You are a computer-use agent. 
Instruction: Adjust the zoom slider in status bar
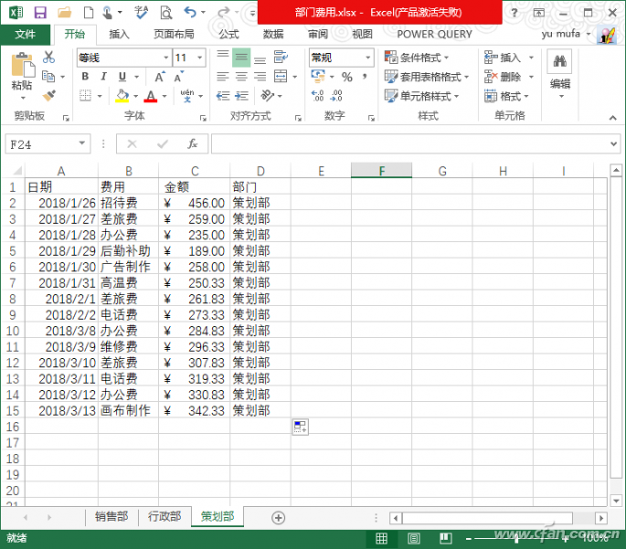[x=516, y=539]
